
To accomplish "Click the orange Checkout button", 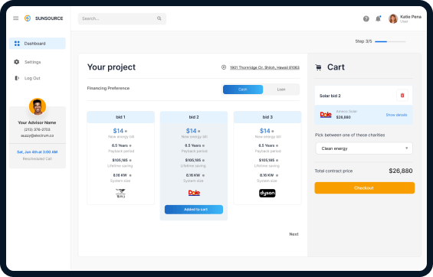I will point(364,188).
